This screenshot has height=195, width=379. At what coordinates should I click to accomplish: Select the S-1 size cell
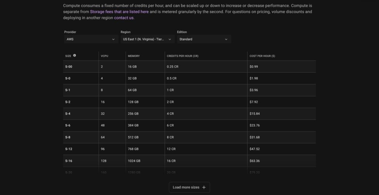[81, 90]
